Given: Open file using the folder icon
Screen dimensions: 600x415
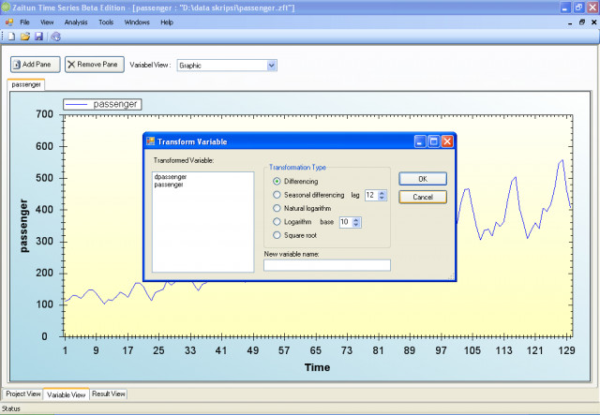Looking at the screenshot, I should point(25,37).
